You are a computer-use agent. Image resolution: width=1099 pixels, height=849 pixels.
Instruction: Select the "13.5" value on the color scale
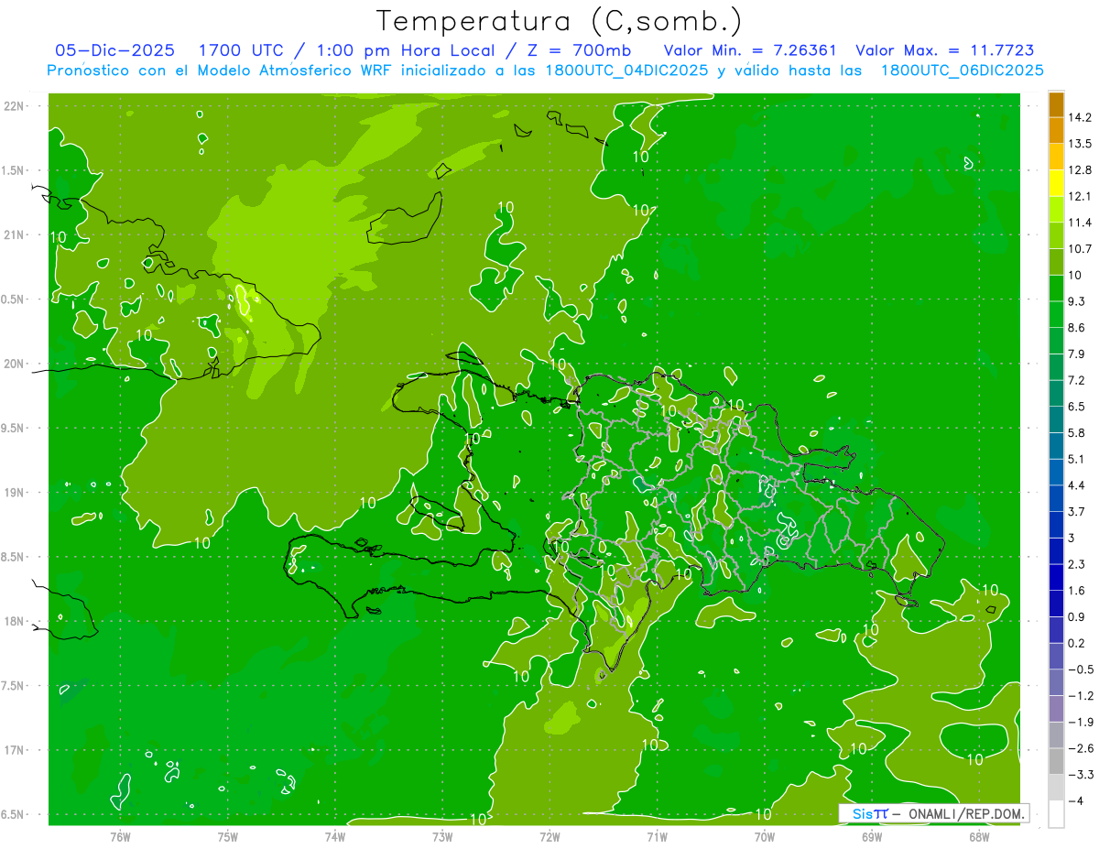pyautogui.click(x=1081, y=144)
